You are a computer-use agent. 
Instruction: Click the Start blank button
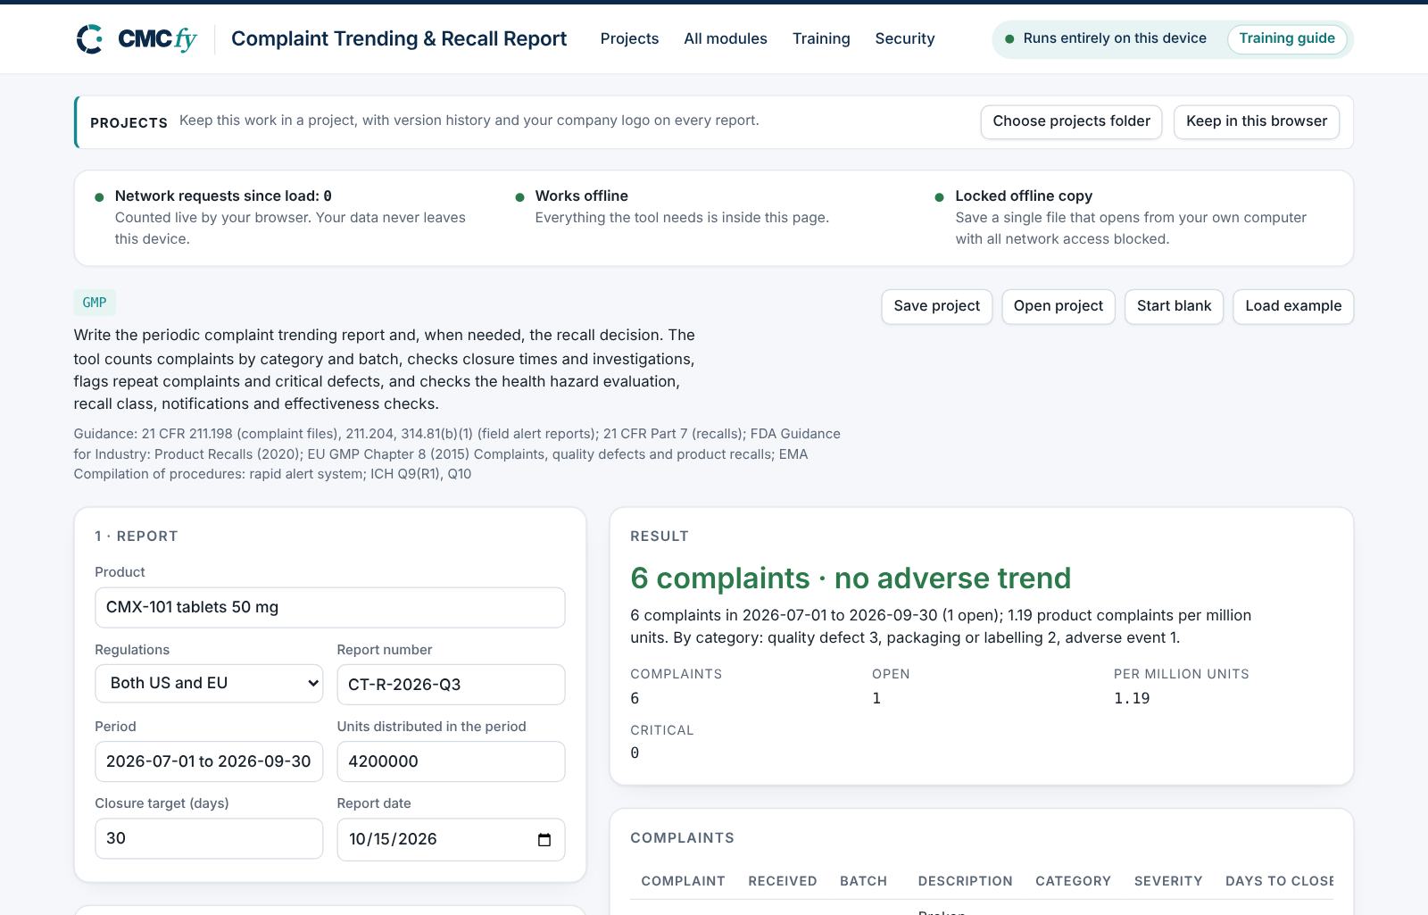1174,306
